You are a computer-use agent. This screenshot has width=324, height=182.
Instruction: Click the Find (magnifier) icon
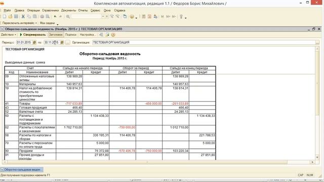[x=68, y=17]
